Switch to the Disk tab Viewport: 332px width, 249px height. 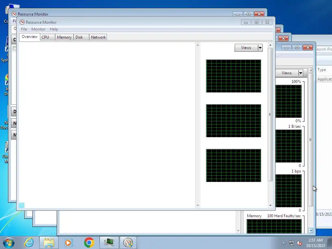coord(81,37)
